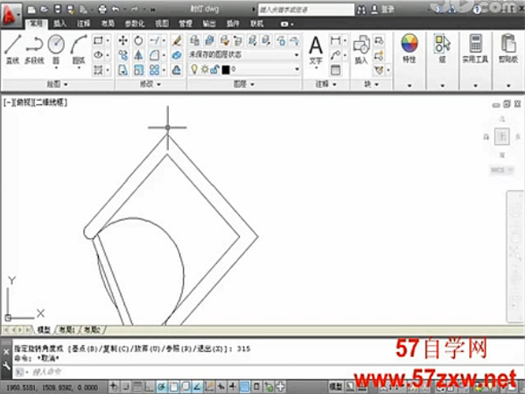Select the Copy tool in 修改 panel
The width and height of the screenshot is (525, 394).
pos(122,55)
